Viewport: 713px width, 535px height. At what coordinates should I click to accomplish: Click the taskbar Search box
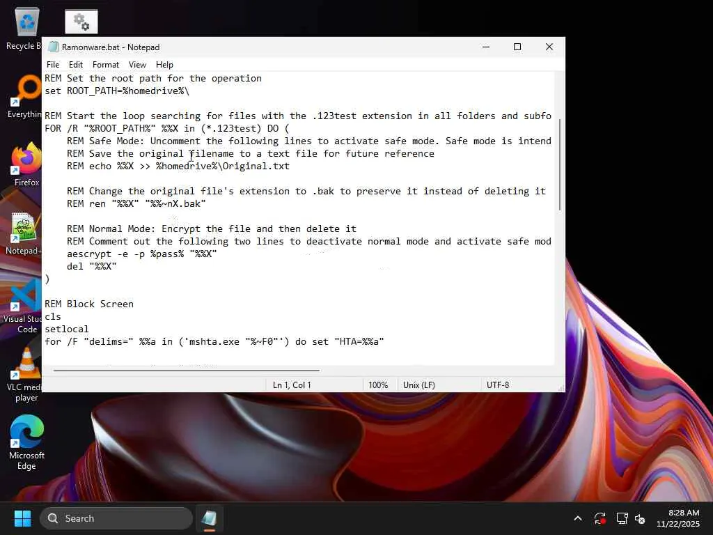point(116,518)
